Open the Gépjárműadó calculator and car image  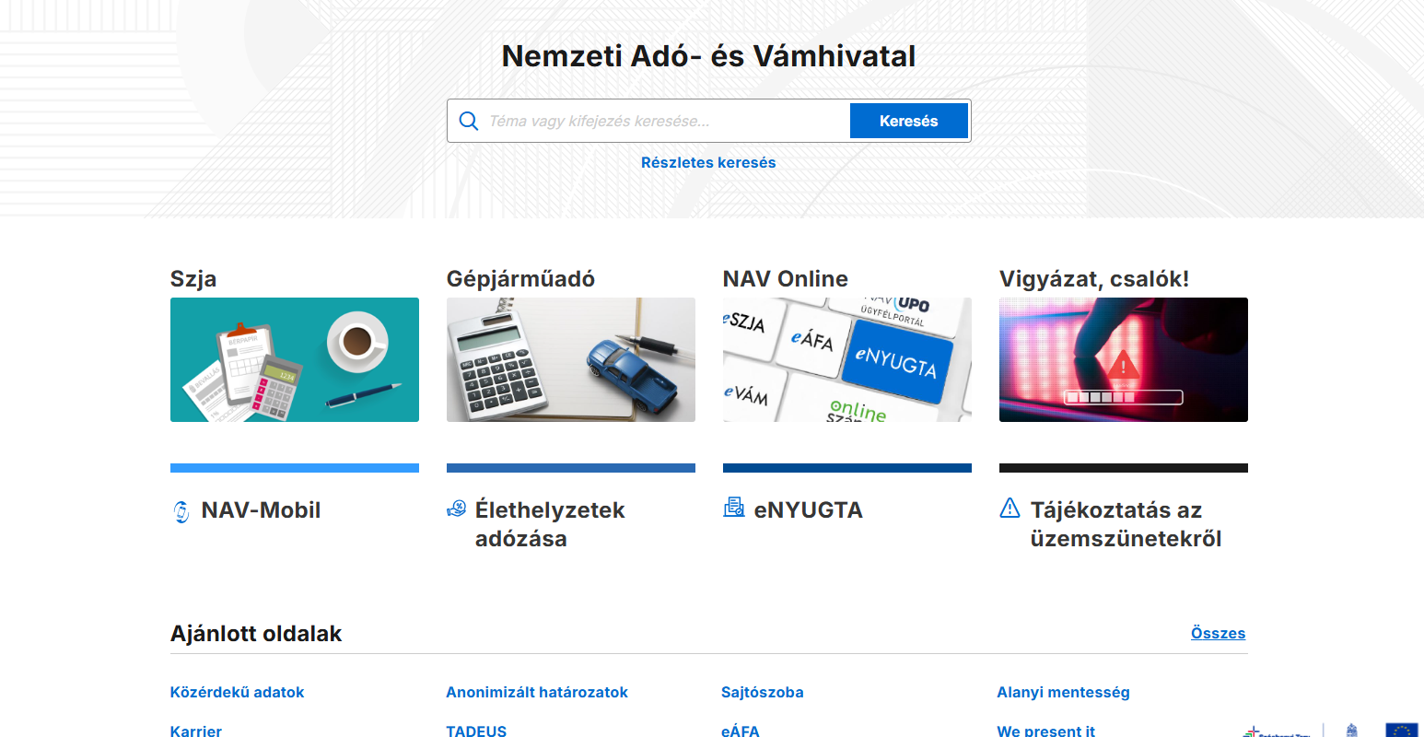571,359
